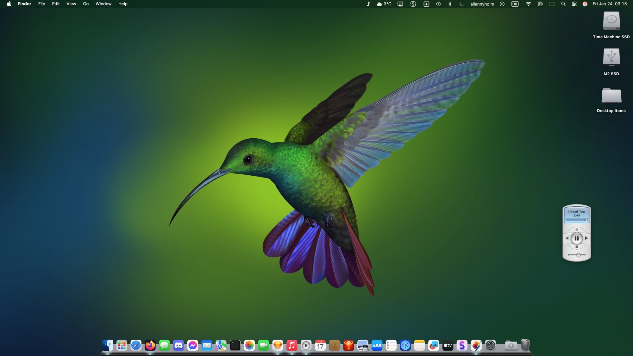Open the DK keyboard input menu

[515, 4]
